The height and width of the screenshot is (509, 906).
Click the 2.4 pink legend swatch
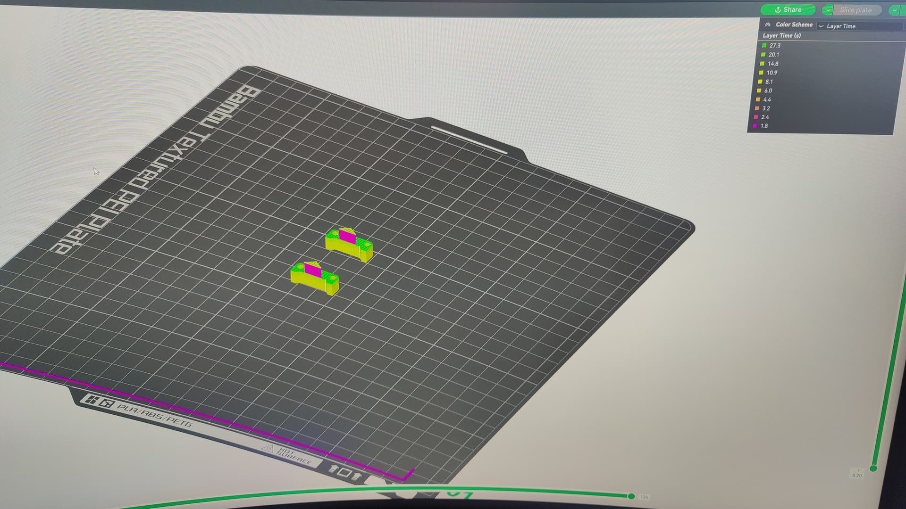[x=756, y=117]
